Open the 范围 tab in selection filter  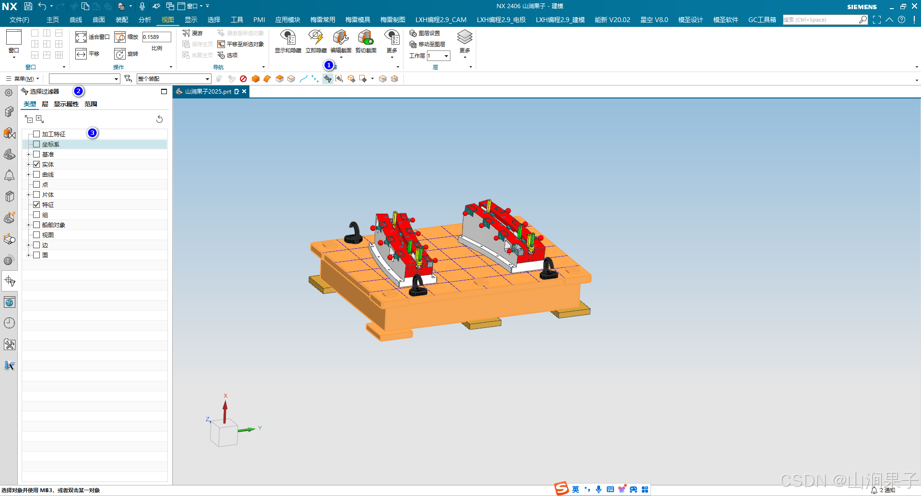coord(91,104)
